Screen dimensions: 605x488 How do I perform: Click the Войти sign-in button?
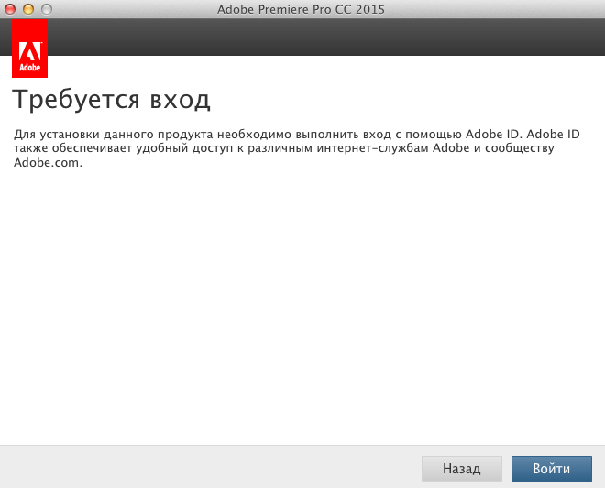[x=551, y=469]
